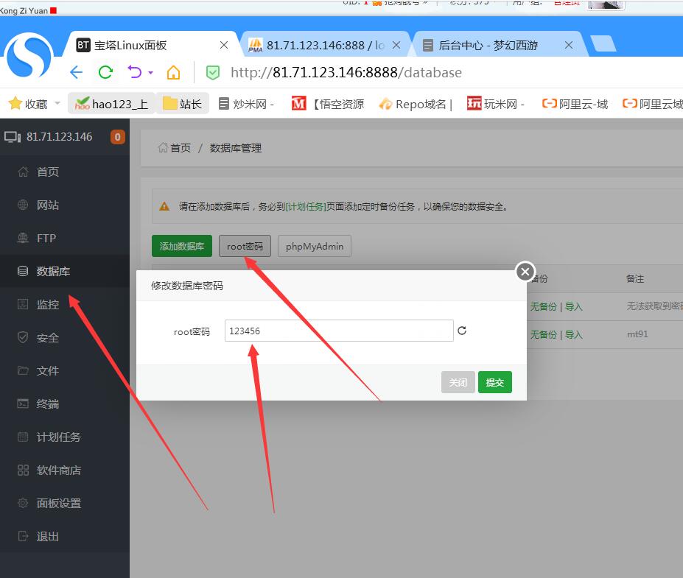Click the favorites star icon in bookmarks bar
The image size is (683, 578).
pyautogui.click(x=14, y=104)
